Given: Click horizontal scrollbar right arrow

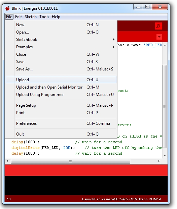Looking at the screenshot, I should coord(159,161).
